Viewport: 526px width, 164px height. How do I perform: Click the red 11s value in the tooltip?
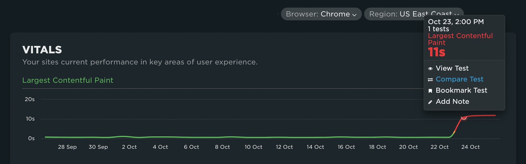pyautogui.click(x=437, y=52)
